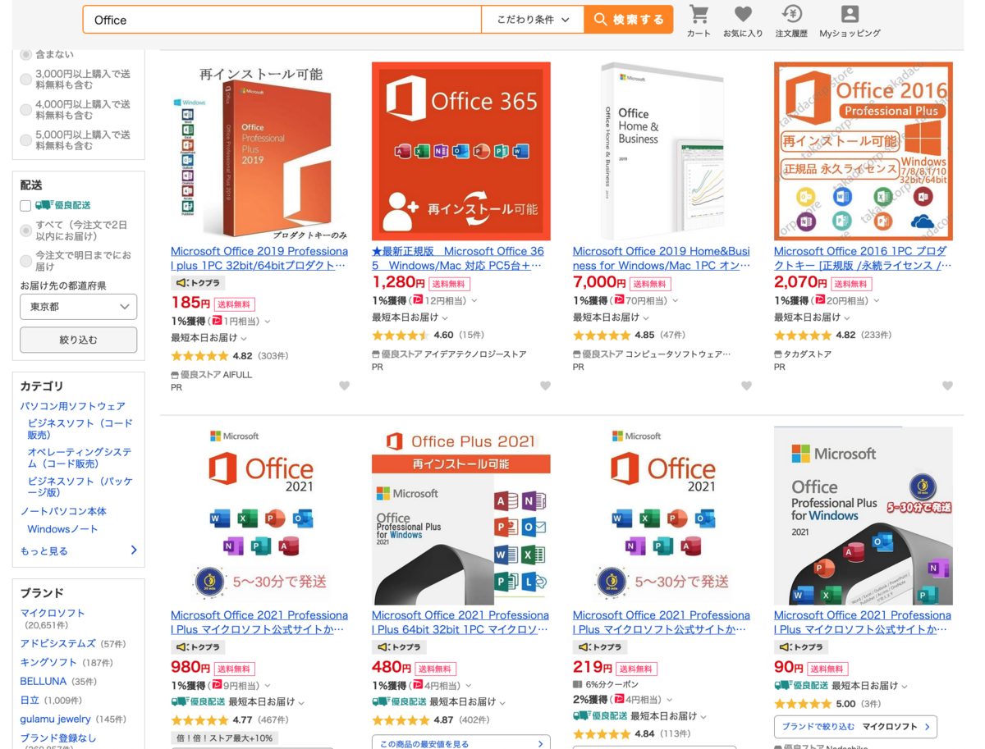
Task: Open the shopping cart icon
Action: 699,15
